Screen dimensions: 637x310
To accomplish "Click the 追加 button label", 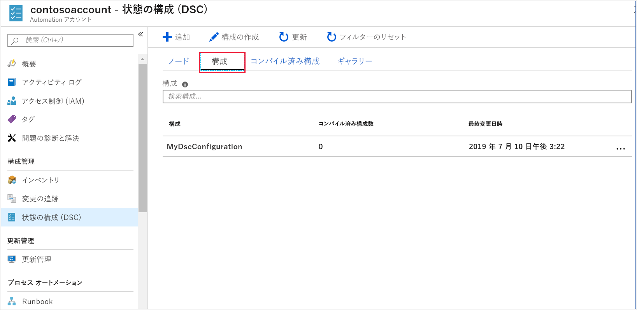I will pos(183,37).
